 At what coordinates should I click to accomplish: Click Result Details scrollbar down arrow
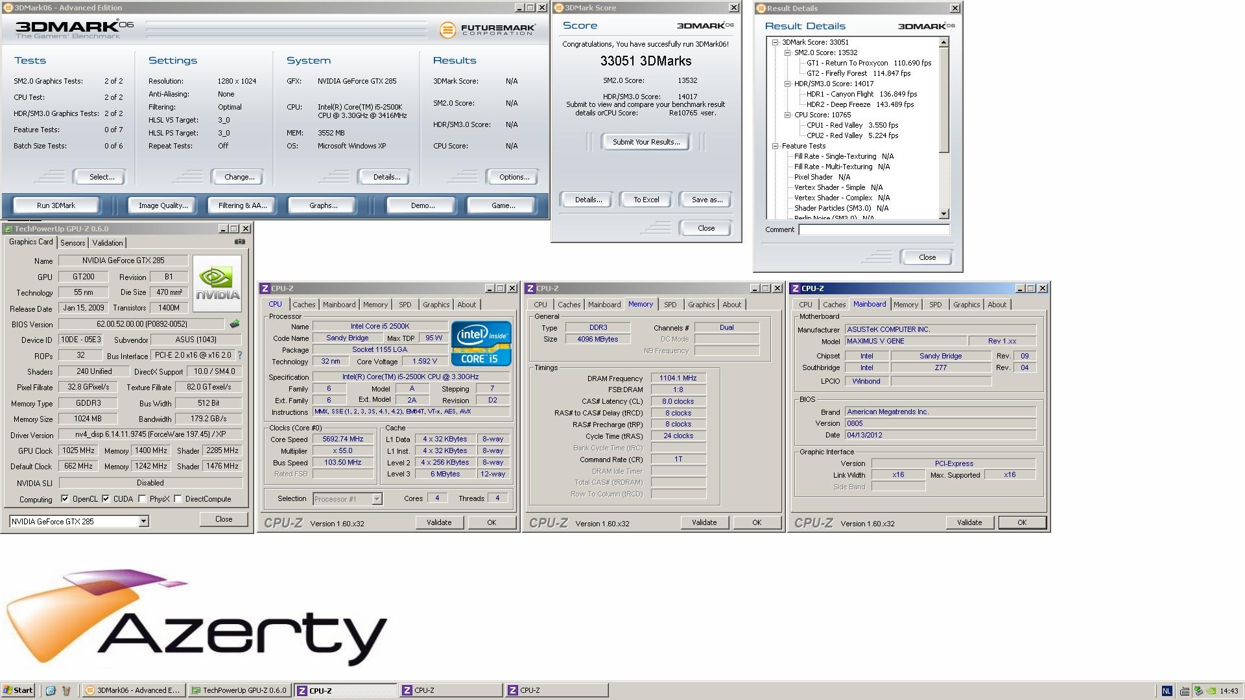tap(943, 213)
